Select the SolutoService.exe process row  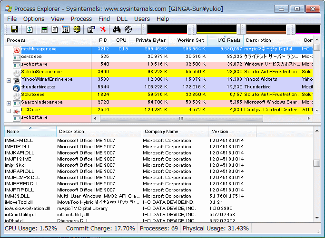click(x=39, y=72)
